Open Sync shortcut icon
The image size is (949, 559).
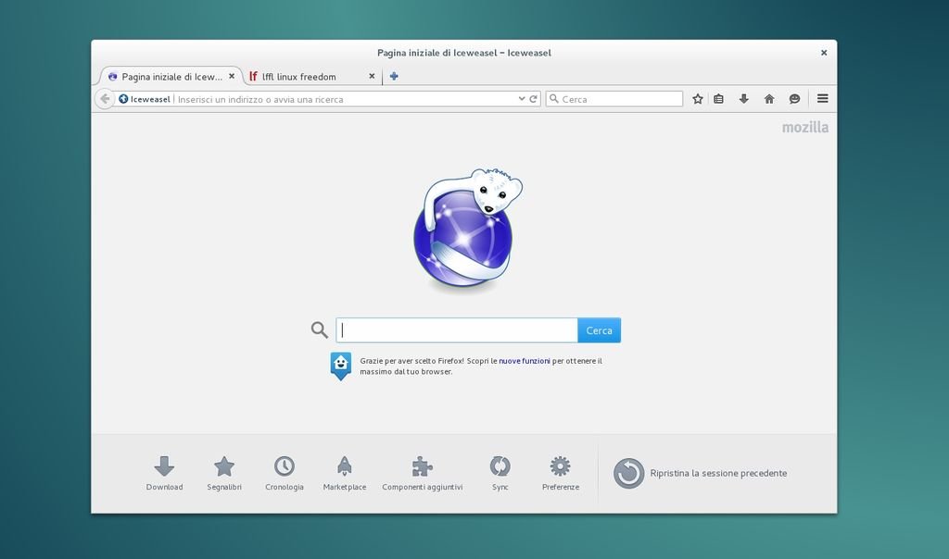500,473
